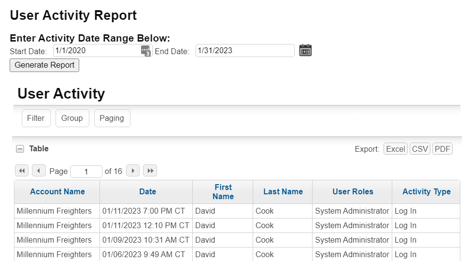Click Generate Report button

tap(44, 65)
